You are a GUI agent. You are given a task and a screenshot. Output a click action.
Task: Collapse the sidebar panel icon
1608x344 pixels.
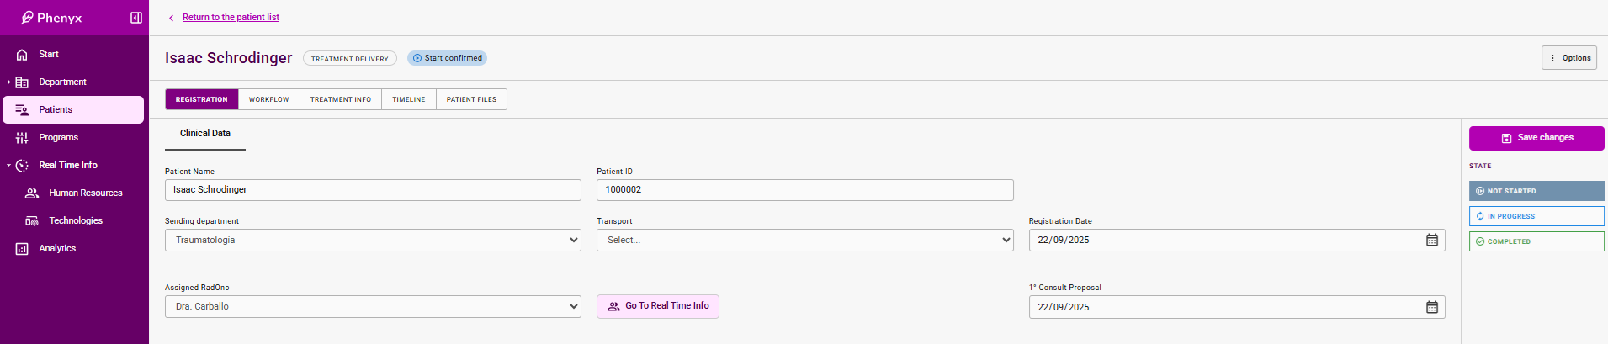pyautogui.click(x=136, y=18)
